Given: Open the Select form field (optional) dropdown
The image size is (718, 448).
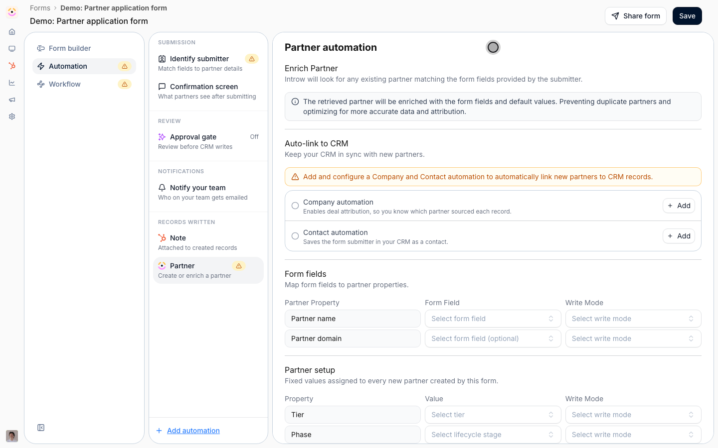Looking at the screenshot, I should coord(493,338).
